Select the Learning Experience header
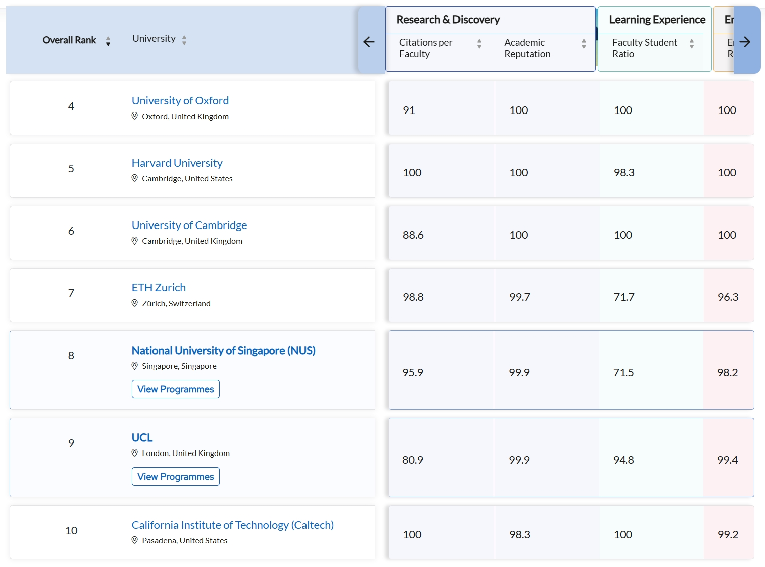The image size is (765, 567). pyautogui.click(x=657, y=20)
